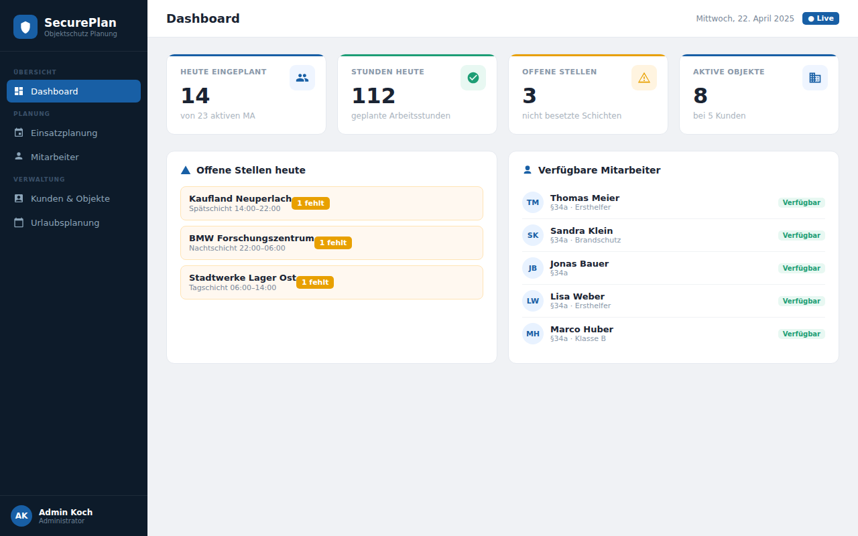Click the building icon on Aktive Objekte card

814,78
